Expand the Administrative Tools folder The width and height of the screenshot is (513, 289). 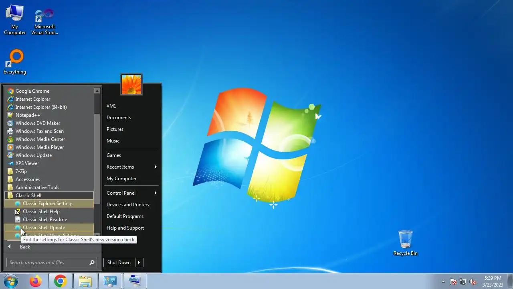point(49,187)
